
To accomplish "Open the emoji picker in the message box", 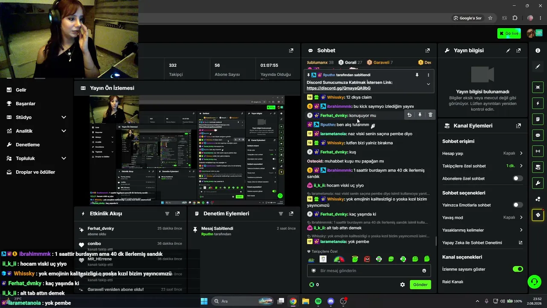I will (424, 271).
